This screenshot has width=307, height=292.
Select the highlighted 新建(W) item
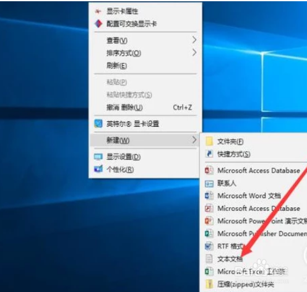coord(145,140)
